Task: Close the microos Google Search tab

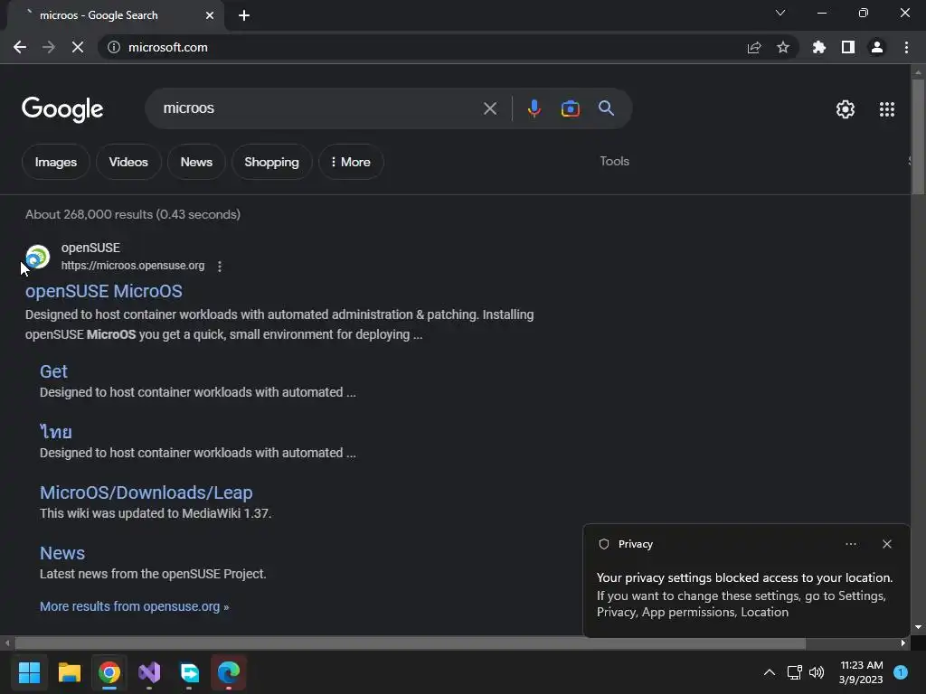Action: click(x=210, y=15)
